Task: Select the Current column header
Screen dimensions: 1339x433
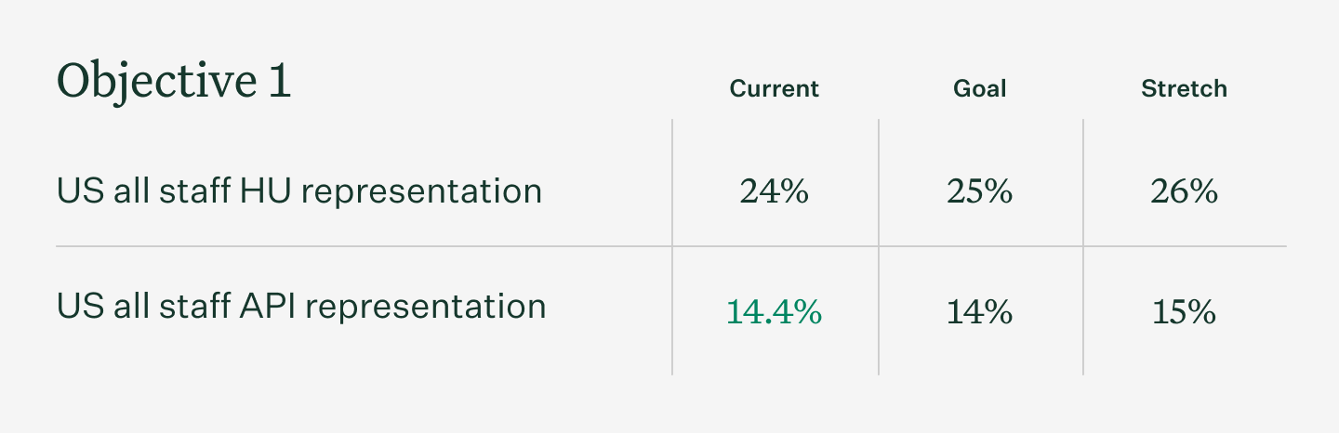Action: 774,88
